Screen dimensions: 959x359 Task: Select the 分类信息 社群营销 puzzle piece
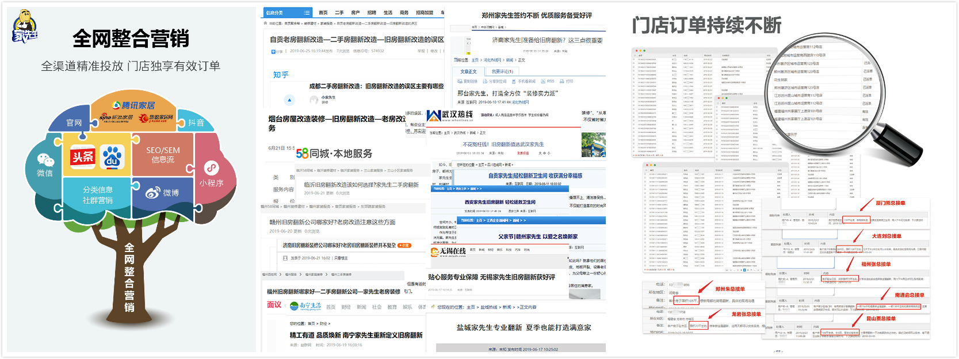click(98, 195)
